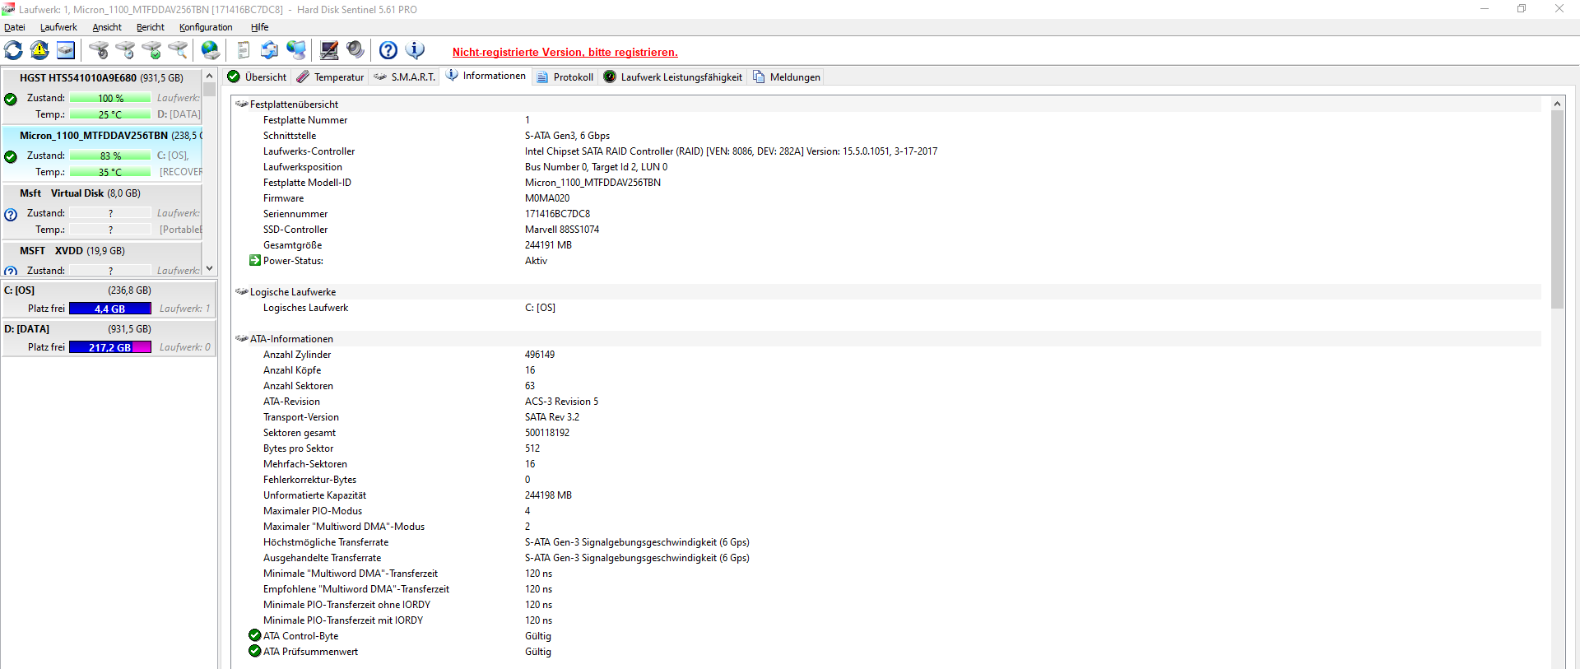1580x669 pixels.
Task: Switch to the S.M.A.R.T. tab
Action: pyautogui.click(x=404, y=77)
